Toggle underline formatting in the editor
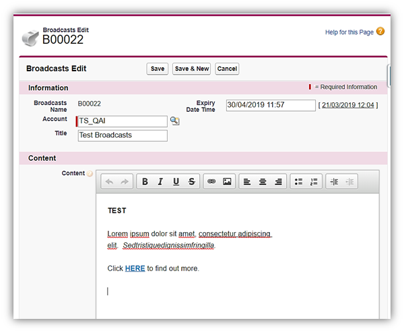 tap(176, 182)
